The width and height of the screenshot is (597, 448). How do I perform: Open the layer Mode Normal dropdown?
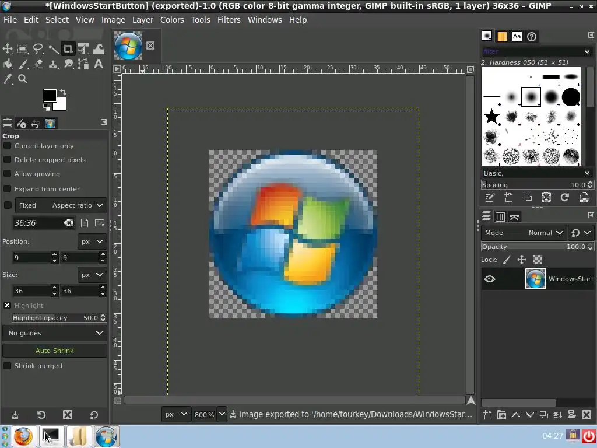(x=524, y=233)
